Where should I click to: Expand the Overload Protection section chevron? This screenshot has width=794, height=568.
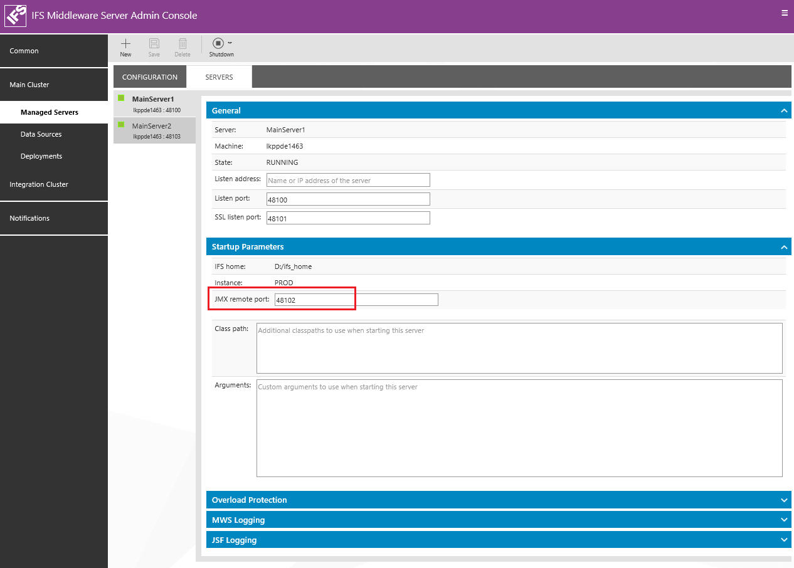784,500
